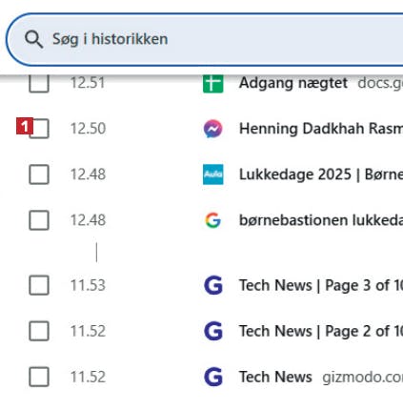The height and width of the screenshot is (410, 403).
Task: Check the 12.48 børnebastionen search entry
Action: click(x=39, y=220)
